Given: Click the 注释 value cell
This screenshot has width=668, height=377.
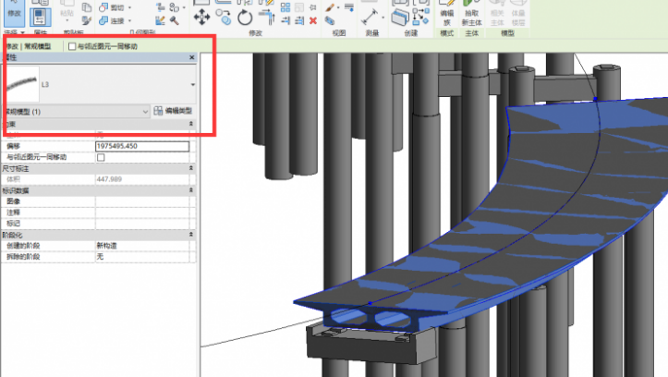Looking at the screenshot, I should 142,213.
